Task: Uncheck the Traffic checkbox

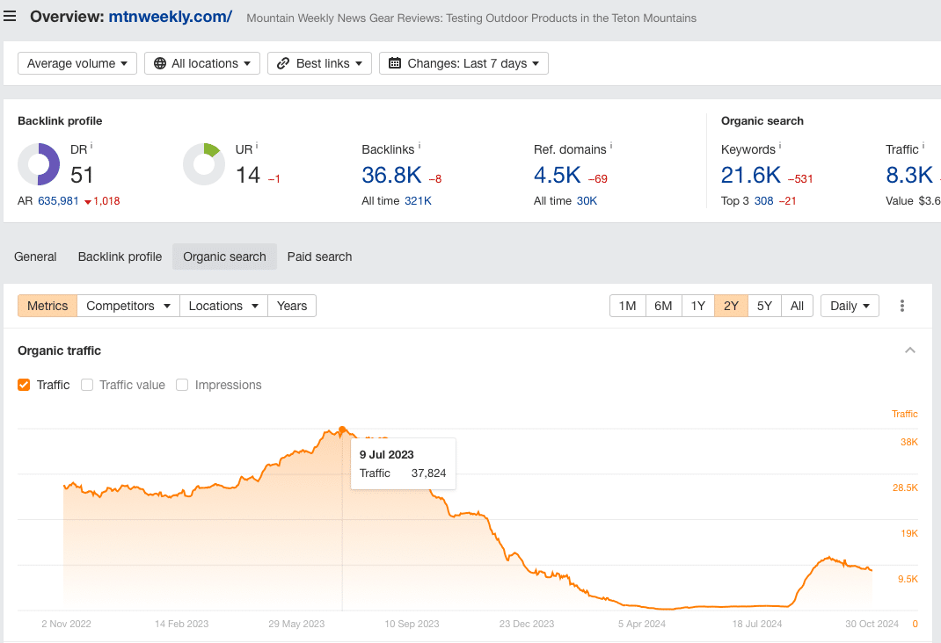Action: 24,385
